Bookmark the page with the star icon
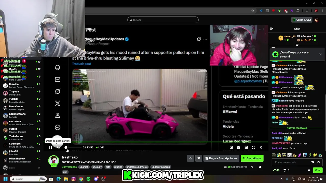The width and height of the screenshot is (326, 183). (253, 11)
